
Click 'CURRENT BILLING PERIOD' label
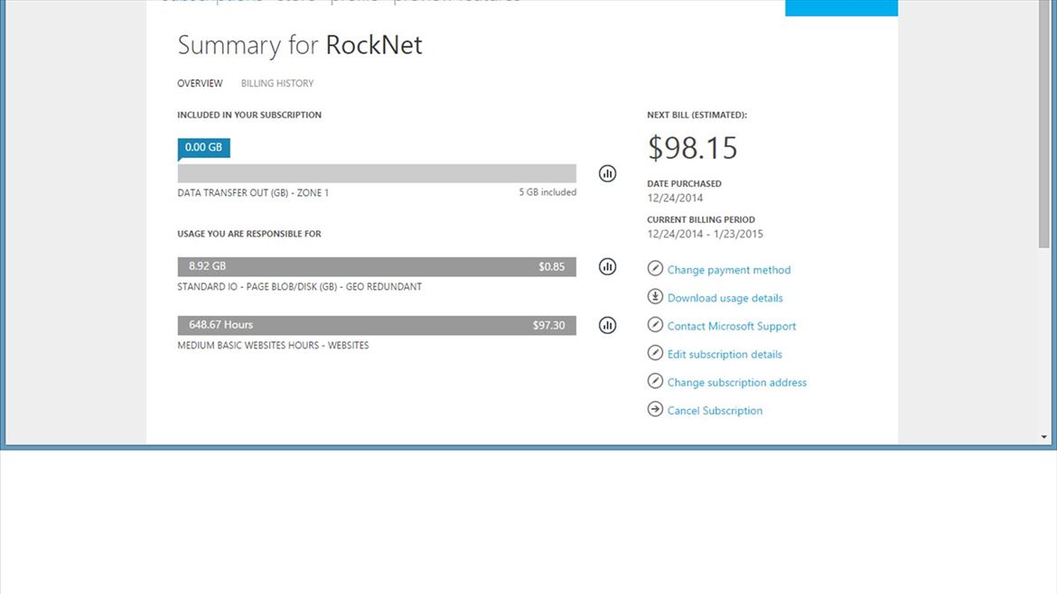(701, 219)
